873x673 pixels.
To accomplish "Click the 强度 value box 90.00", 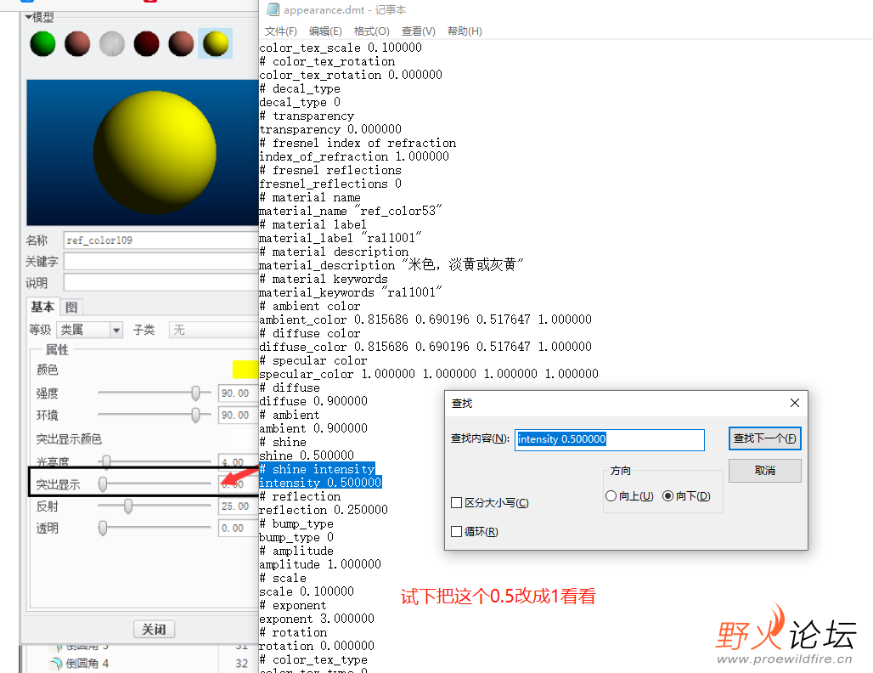I will pyautogui.click(x=238, y=393).
